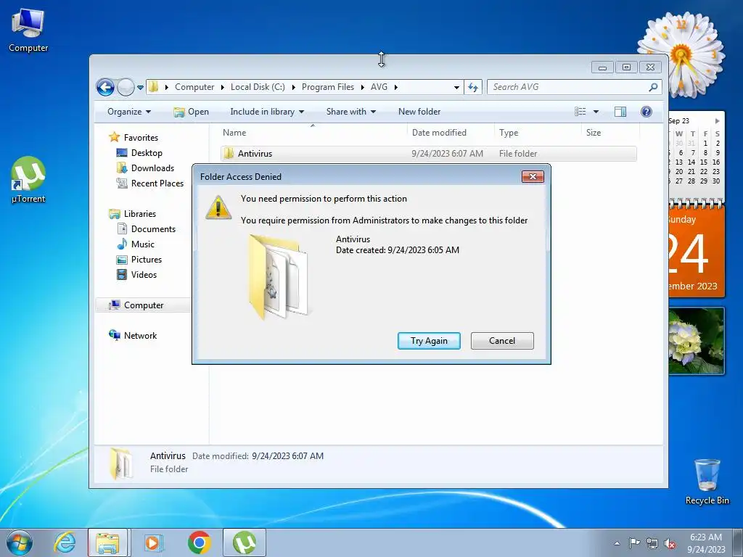743x557 pixels.
Task: Click the Computer desktop icon
Action: pos(28,30)
